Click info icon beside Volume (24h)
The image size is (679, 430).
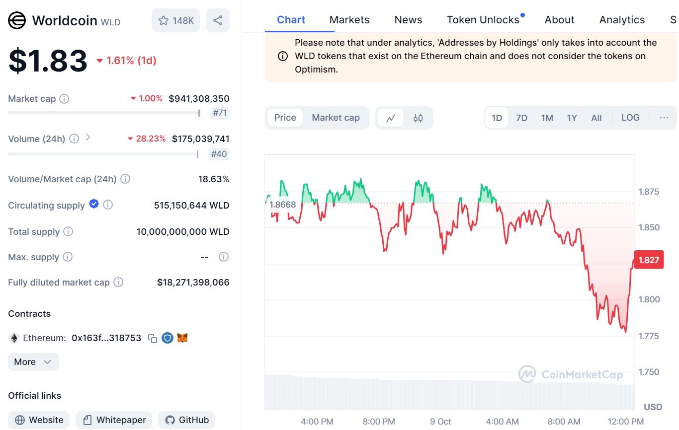pyautogui.click(x=74, y=139)
